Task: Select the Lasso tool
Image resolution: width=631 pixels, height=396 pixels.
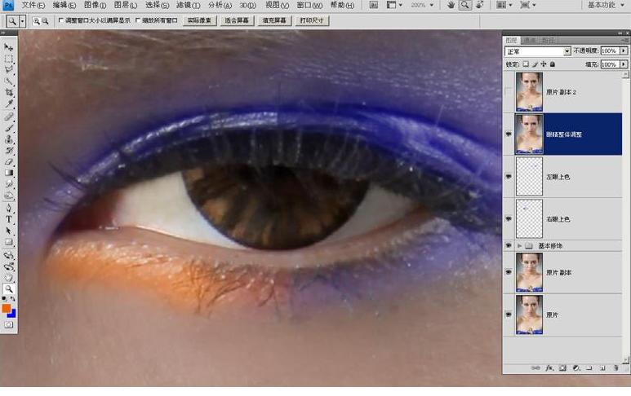Action: (8, 70)
